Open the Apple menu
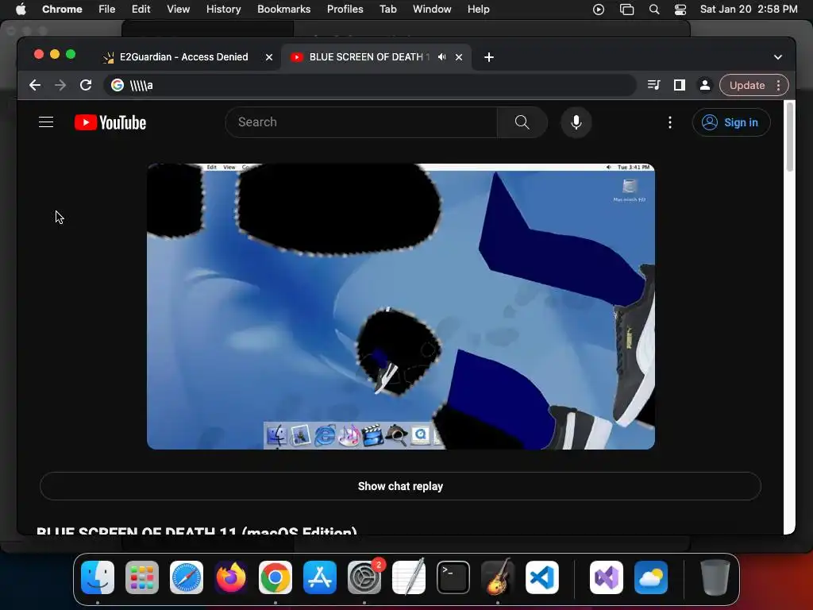813x610 pixels. 21,10
